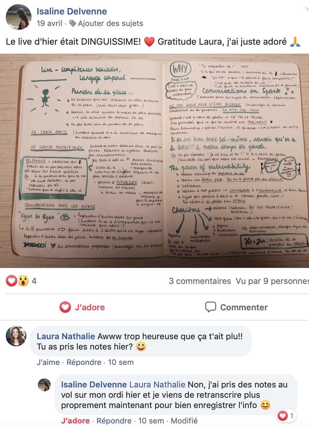
Task: Click the tag icon next to Ajouter des sujets
Action: [73, 23]
